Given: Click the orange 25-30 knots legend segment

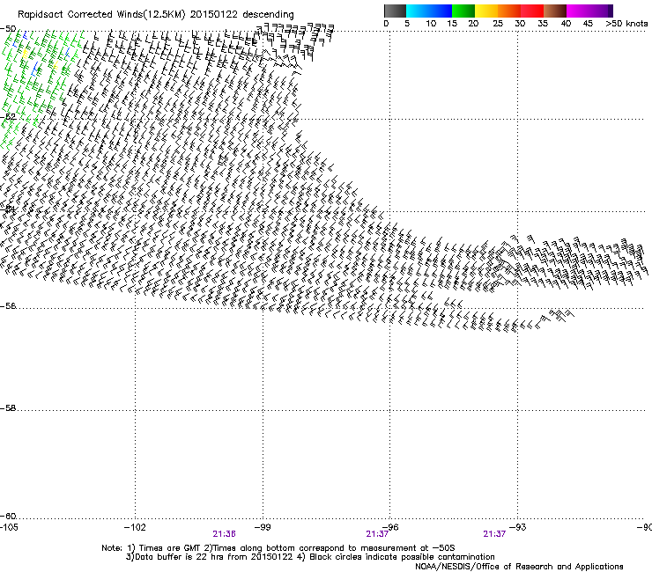Looking at the screenshot, I should pos(509,11).
